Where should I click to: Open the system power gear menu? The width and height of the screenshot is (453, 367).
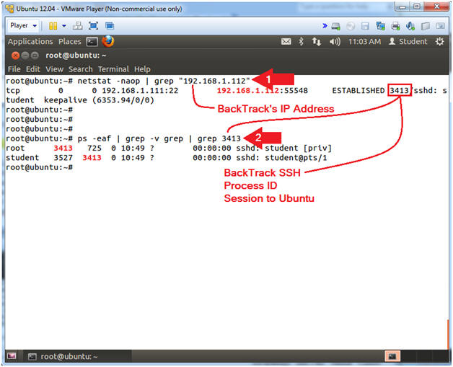tap(440, 42)
